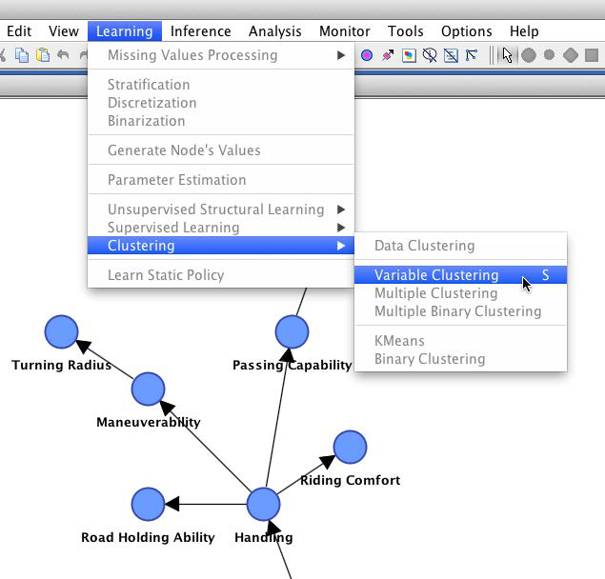Click the large gray circle node tool
605x579 pixels.
click(529, 55)
